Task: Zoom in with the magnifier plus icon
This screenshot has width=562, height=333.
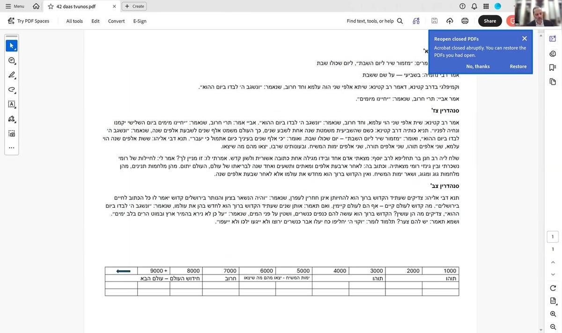Action: coord(553,313)
